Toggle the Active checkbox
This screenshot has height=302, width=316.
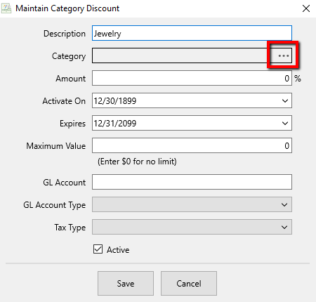click(98, 249)
